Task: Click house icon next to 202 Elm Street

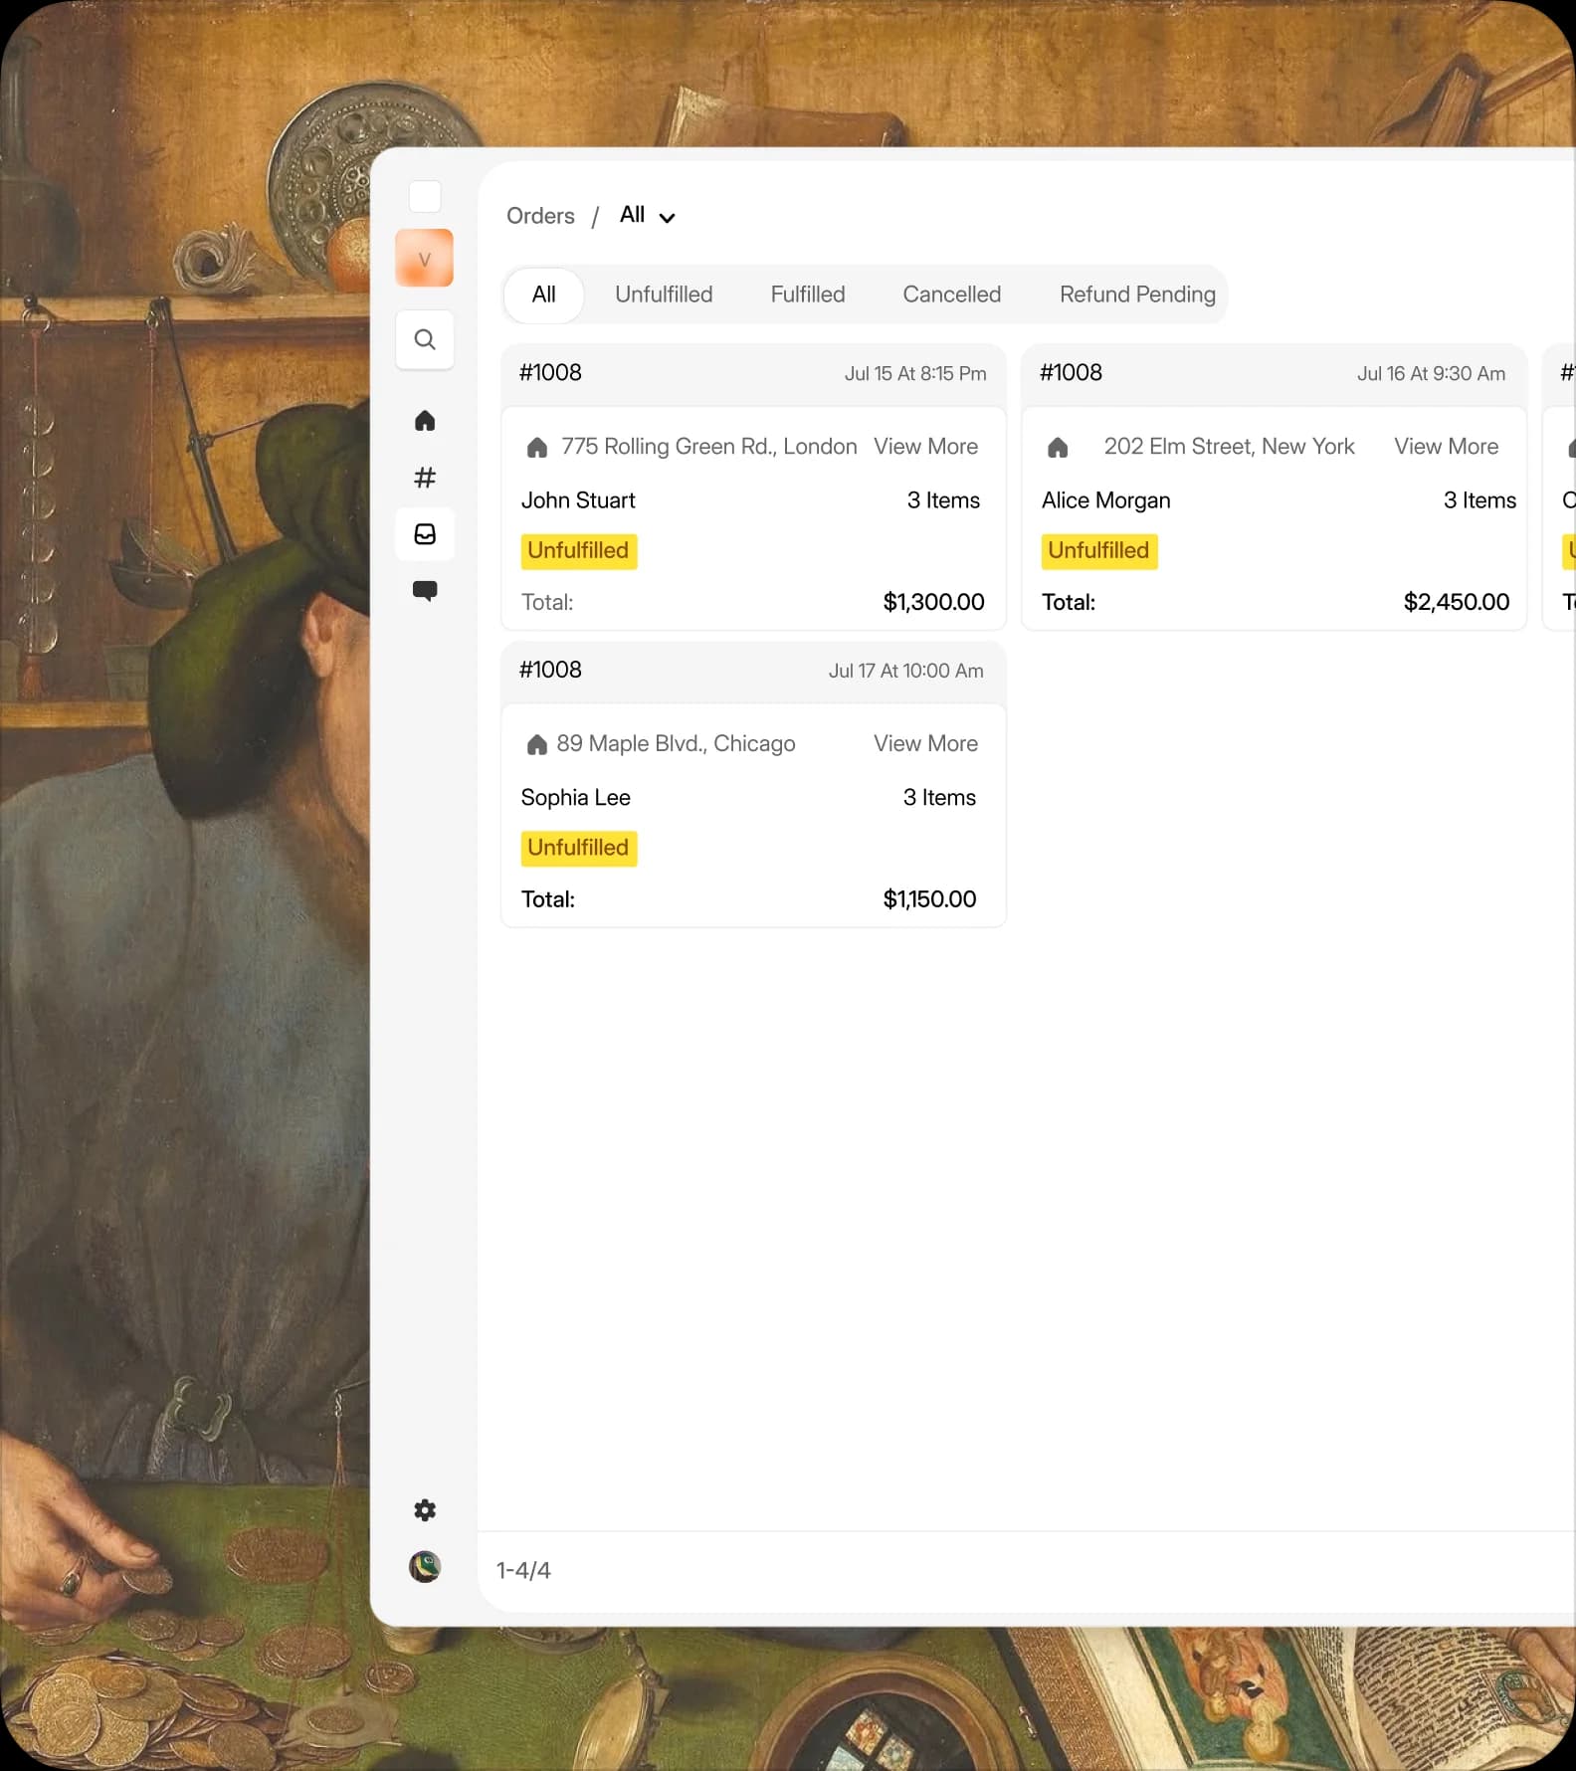Action: pos(1058,448)
